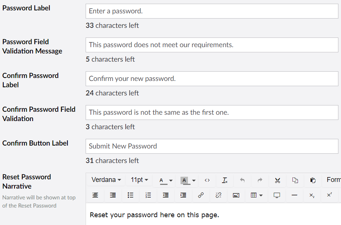The width and height of the screenshot is (341, 225).
Task: Open the table insertion dropdown
Action: tap(256, 195)
